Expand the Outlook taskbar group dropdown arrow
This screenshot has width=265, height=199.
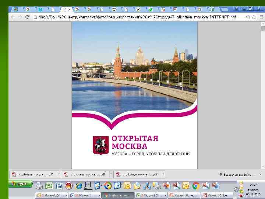[x=66, y=195]
